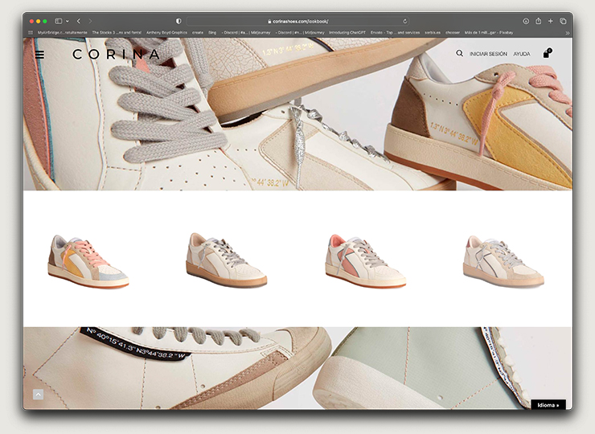This screenshot has width=595, height=434.
Task: Click the search magnifier icon
Action: [x=459, y=54]
